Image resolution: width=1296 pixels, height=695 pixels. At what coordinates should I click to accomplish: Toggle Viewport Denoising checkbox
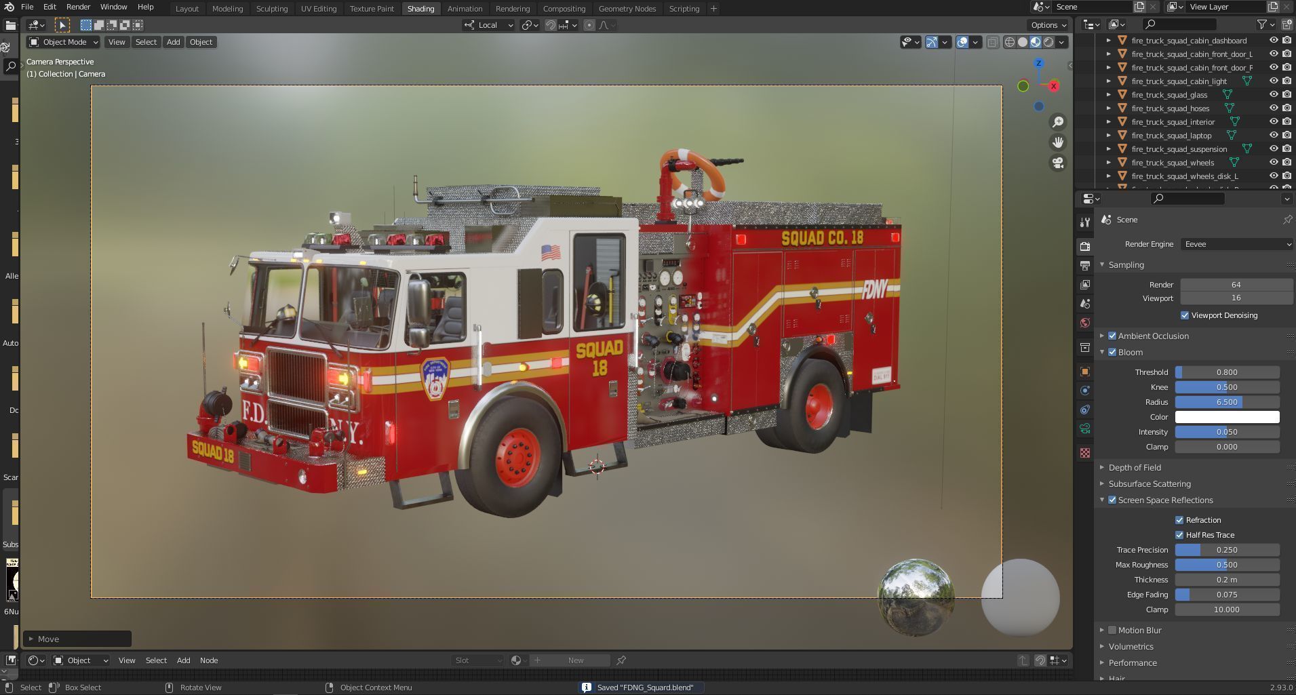[x=1185, y=315]
